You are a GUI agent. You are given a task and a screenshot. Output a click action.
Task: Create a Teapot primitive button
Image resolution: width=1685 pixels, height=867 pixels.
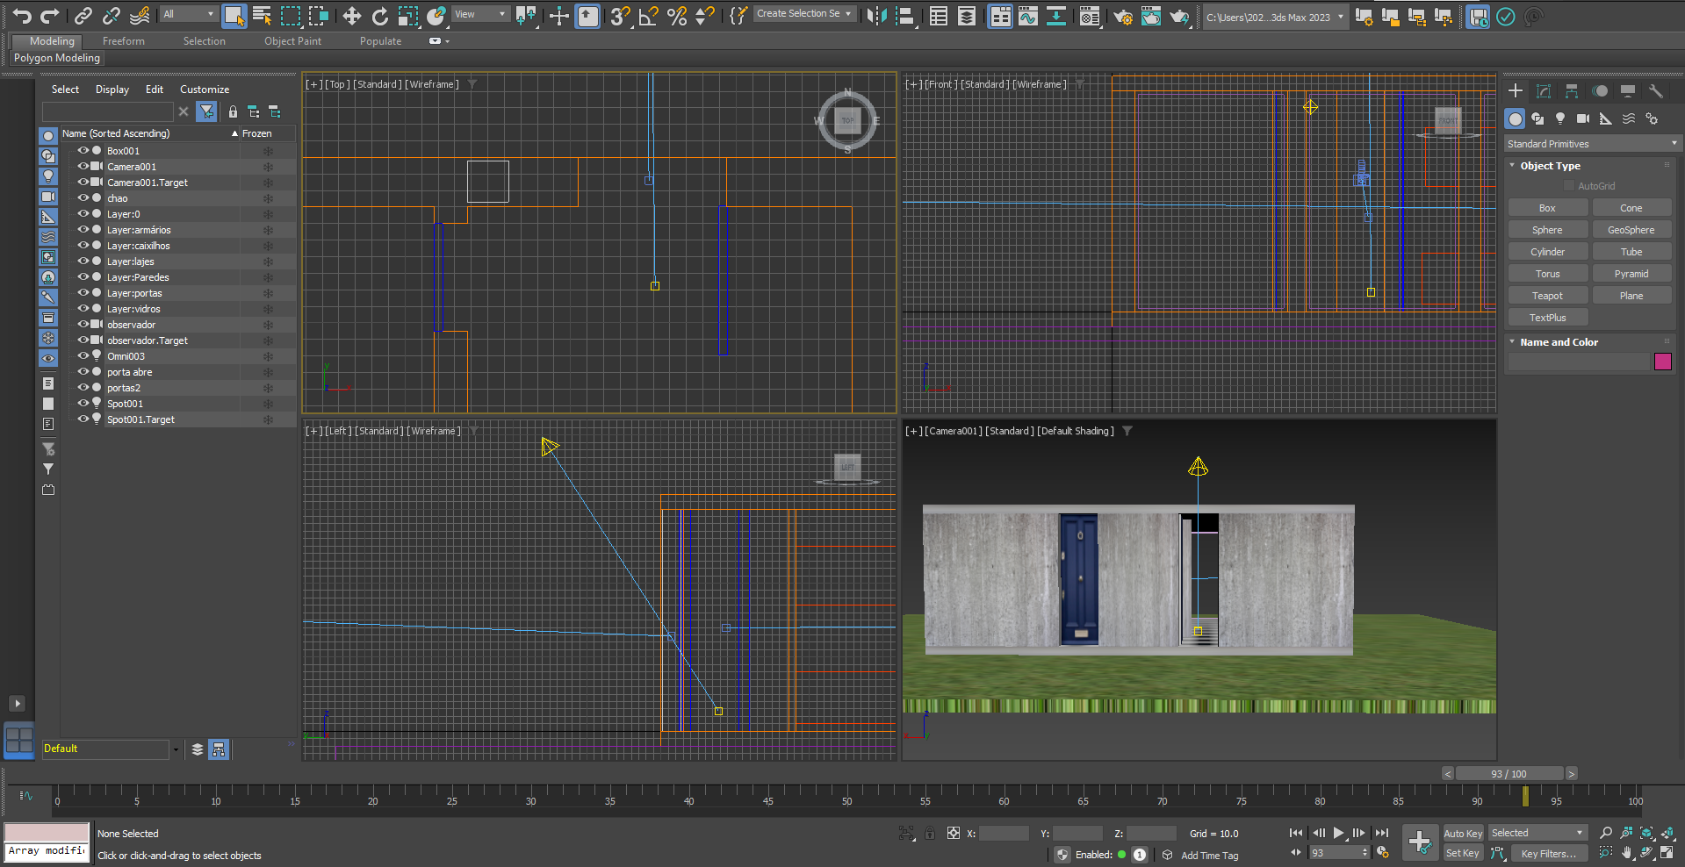click(x=1547, y=296)
